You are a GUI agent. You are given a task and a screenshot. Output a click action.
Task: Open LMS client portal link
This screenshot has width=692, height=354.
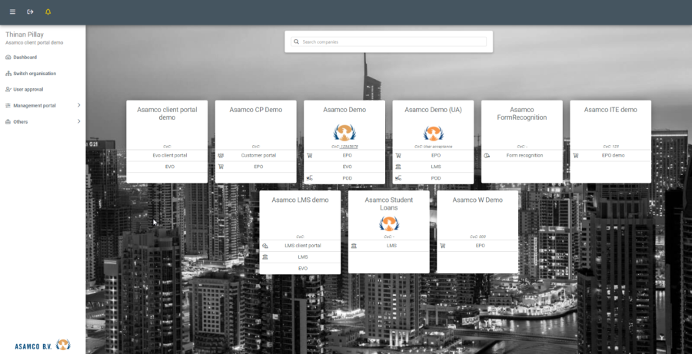(x=302, y=246)
